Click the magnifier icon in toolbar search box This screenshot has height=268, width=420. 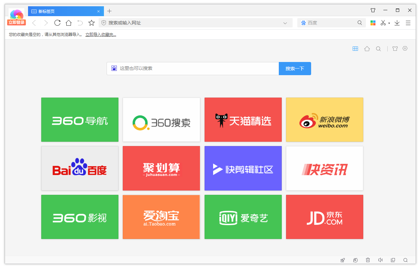[360, 23]
